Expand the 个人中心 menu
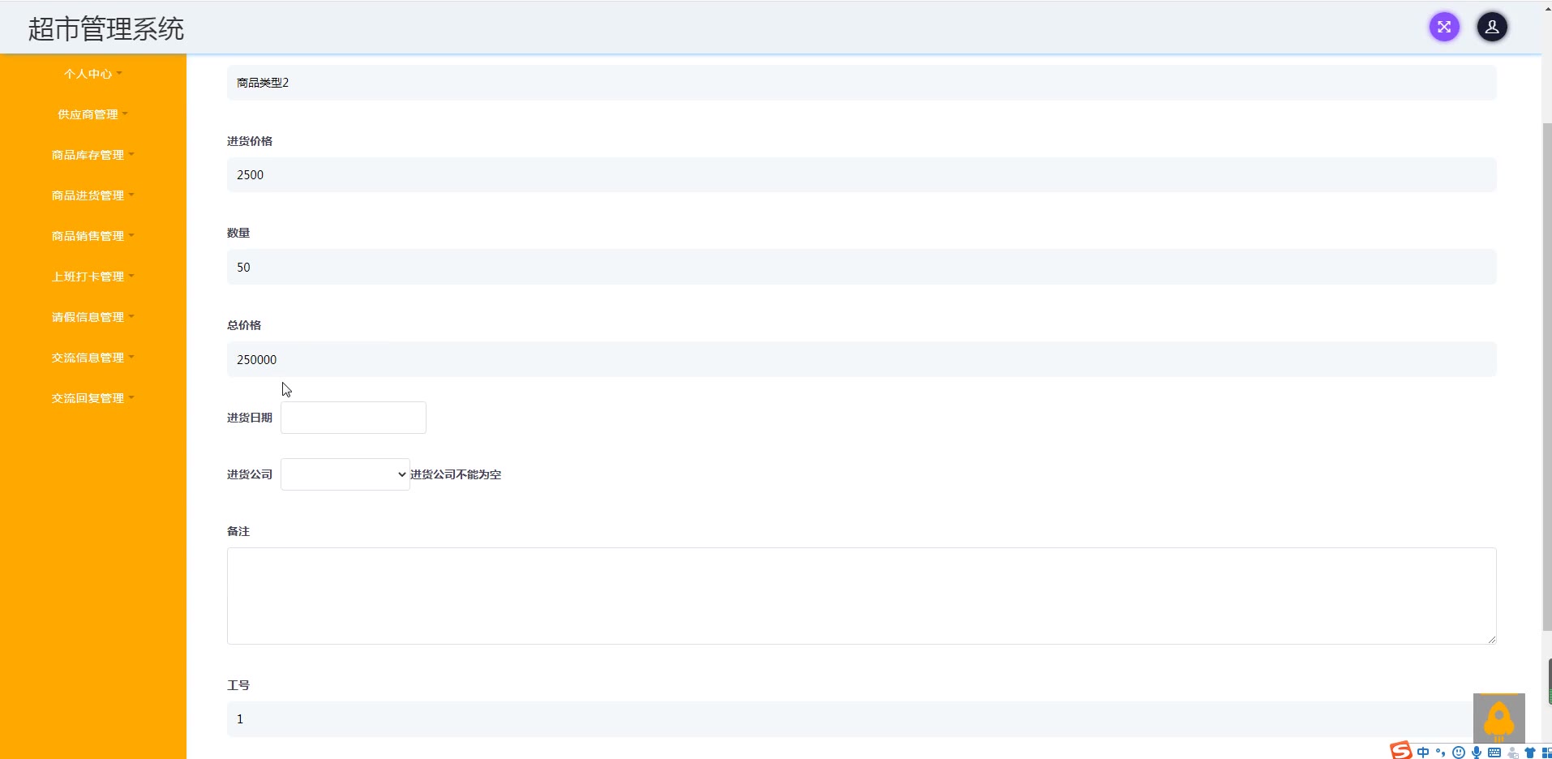This screenshot has width=1552, height=759. 92,74
